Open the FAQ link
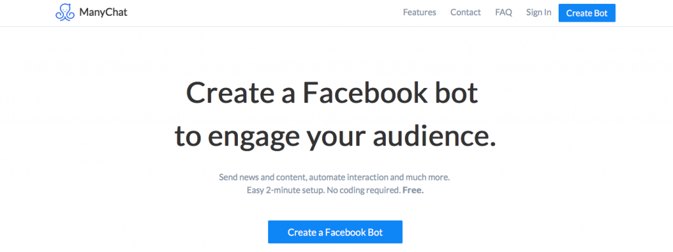Image resolution: width=673 pixels, height=252 pixels. pyautogui.click(x=503, y=12)
